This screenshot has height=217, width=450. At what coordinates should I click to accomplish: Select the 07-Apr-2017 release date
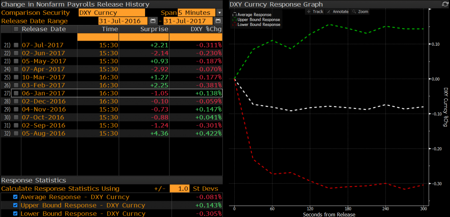point(44,69)
